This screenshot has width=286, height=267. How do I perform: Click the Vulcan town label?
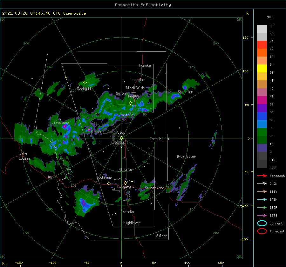coord(161,236)
